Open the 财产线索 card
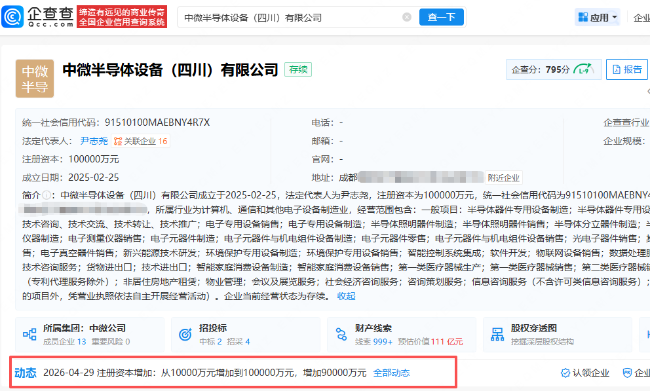Image resolution: width=650 pixels, height=391 pixels. click(401, 335)
